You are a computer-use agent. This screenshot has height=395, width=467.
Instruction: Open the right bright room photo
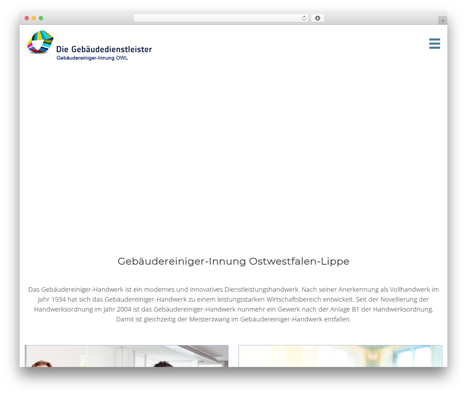point(340,356)
